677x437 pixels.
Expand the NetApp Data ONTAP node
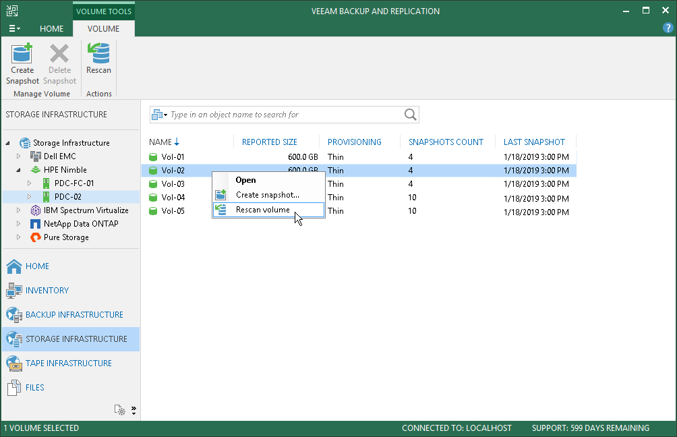[18, 224]
